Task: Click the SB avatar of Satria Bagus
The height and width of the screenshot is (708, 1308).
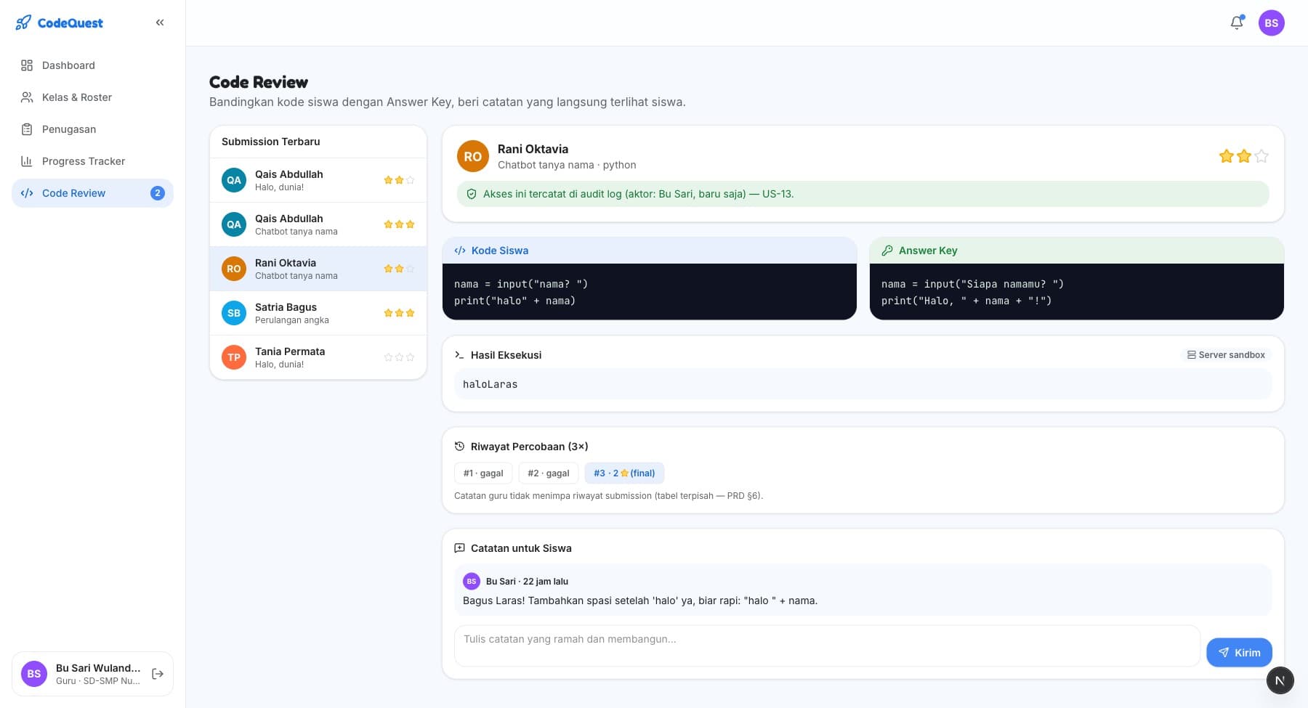Action: point(234,313)
